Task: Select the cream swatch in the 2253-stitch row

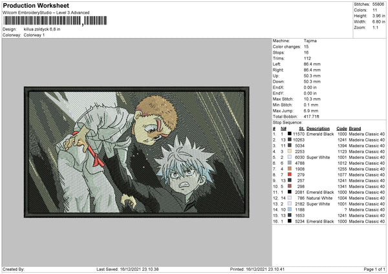Action: coord(290,151)
